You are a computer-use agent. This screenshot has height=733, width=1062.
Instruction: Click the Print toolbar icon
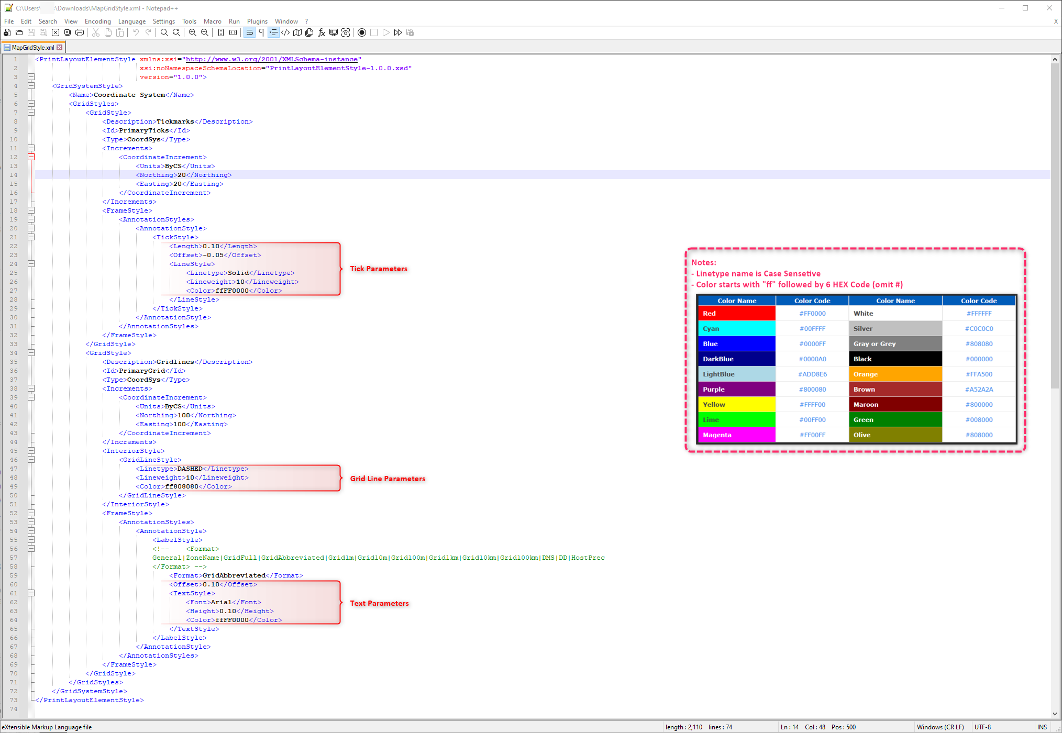[x=80, y=32]
